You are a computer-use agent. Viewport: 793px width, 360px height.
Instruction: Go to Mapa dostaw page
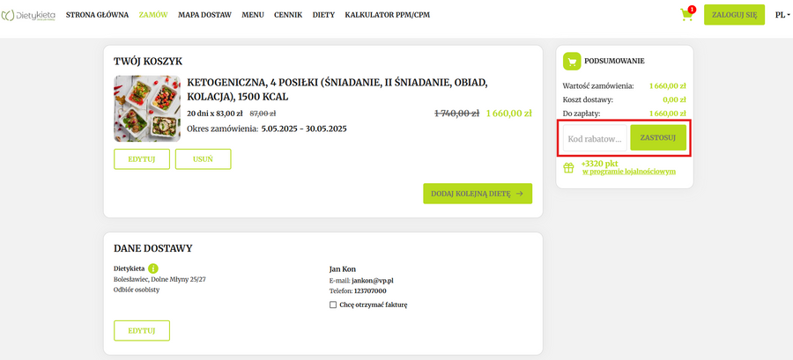point(204,15)
